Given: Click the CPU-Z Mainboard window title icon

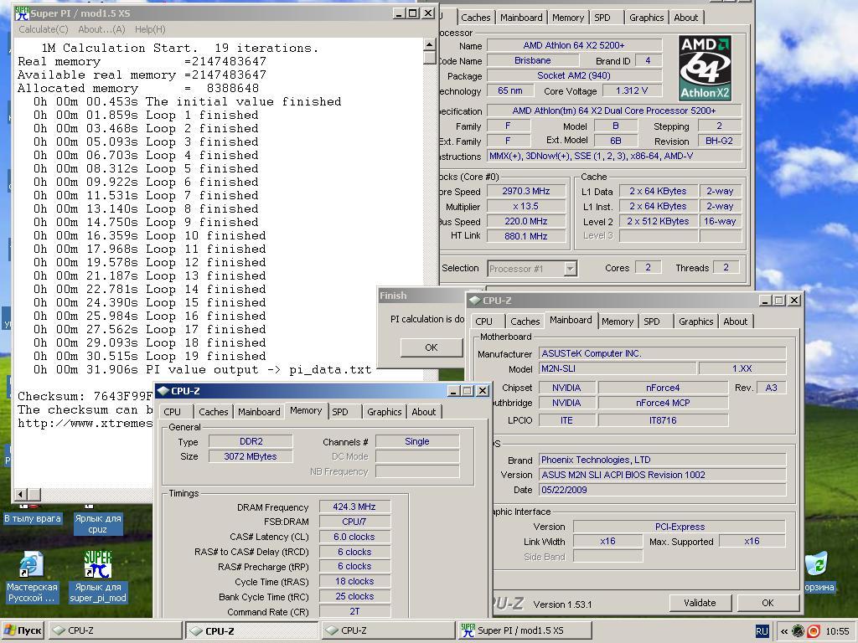Looking at the screenshot, I should [474, 301].
